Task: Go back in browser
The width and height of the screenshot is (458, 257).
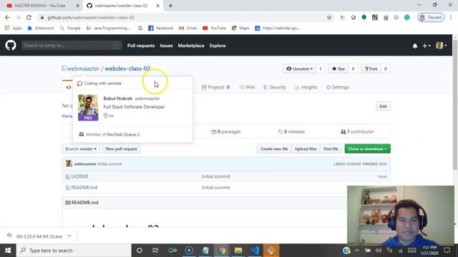Action: coord(7,17)
